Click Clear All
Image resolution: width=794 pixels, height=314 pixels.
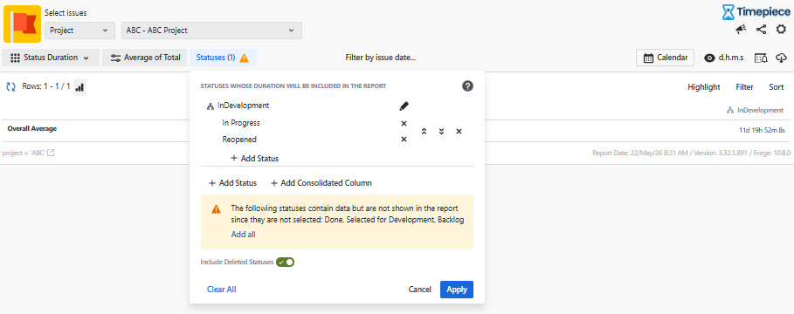click(x=221, y=290)
